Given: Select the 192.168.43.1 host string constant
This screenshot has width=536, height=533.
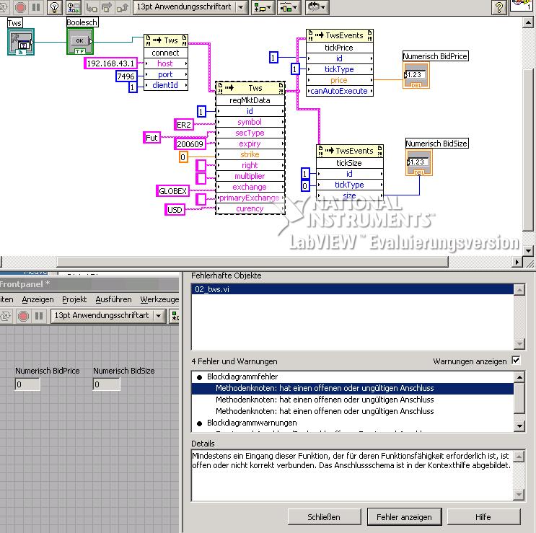Looking at the screenshot, I should click(x=110, y=63).
